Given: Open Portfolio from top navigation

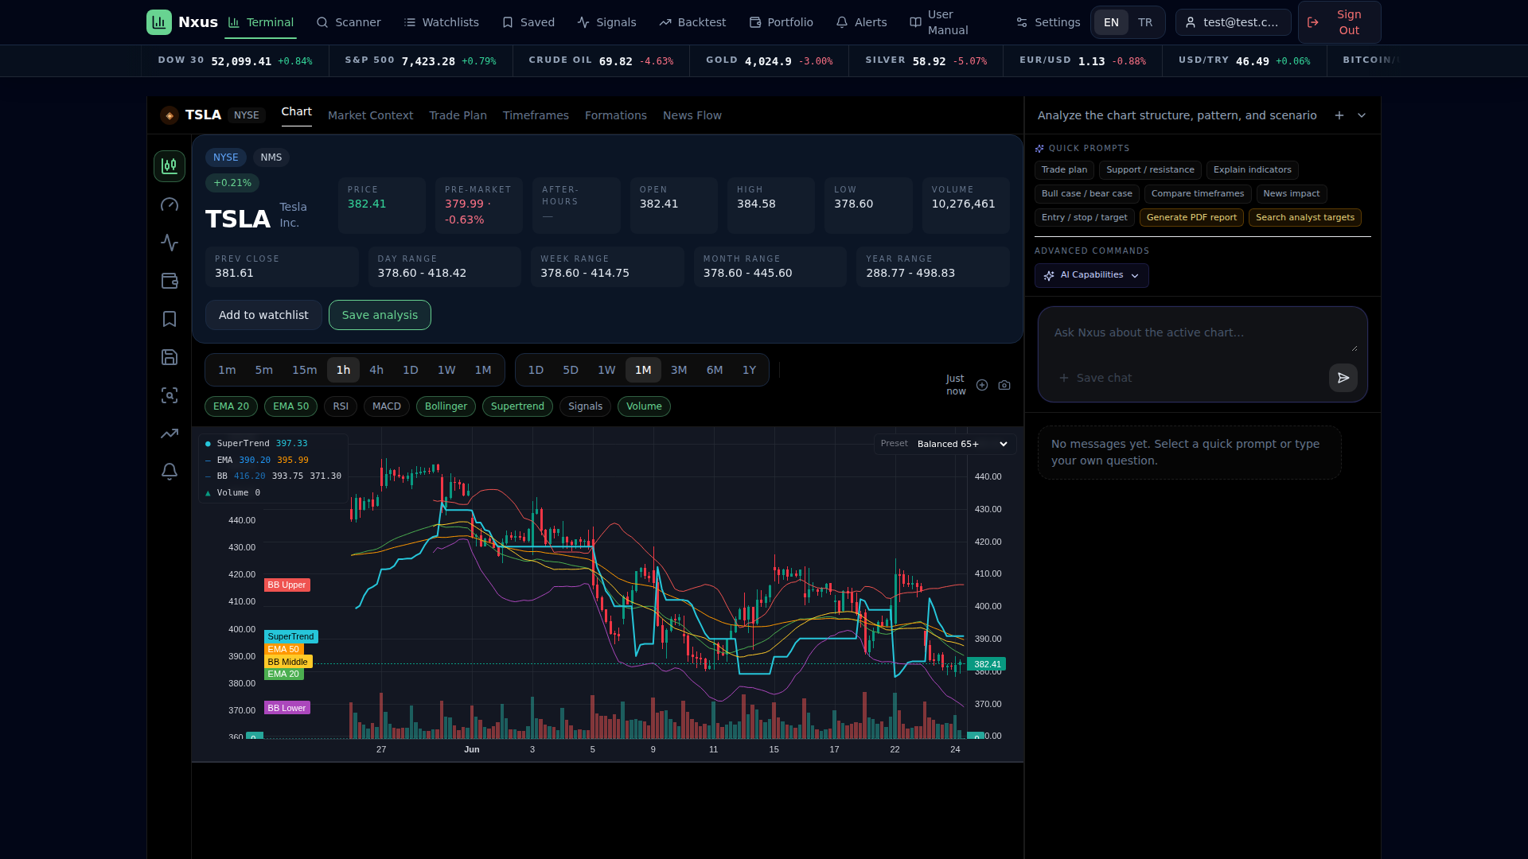Looking at the screenshot, I should (782, 22).
